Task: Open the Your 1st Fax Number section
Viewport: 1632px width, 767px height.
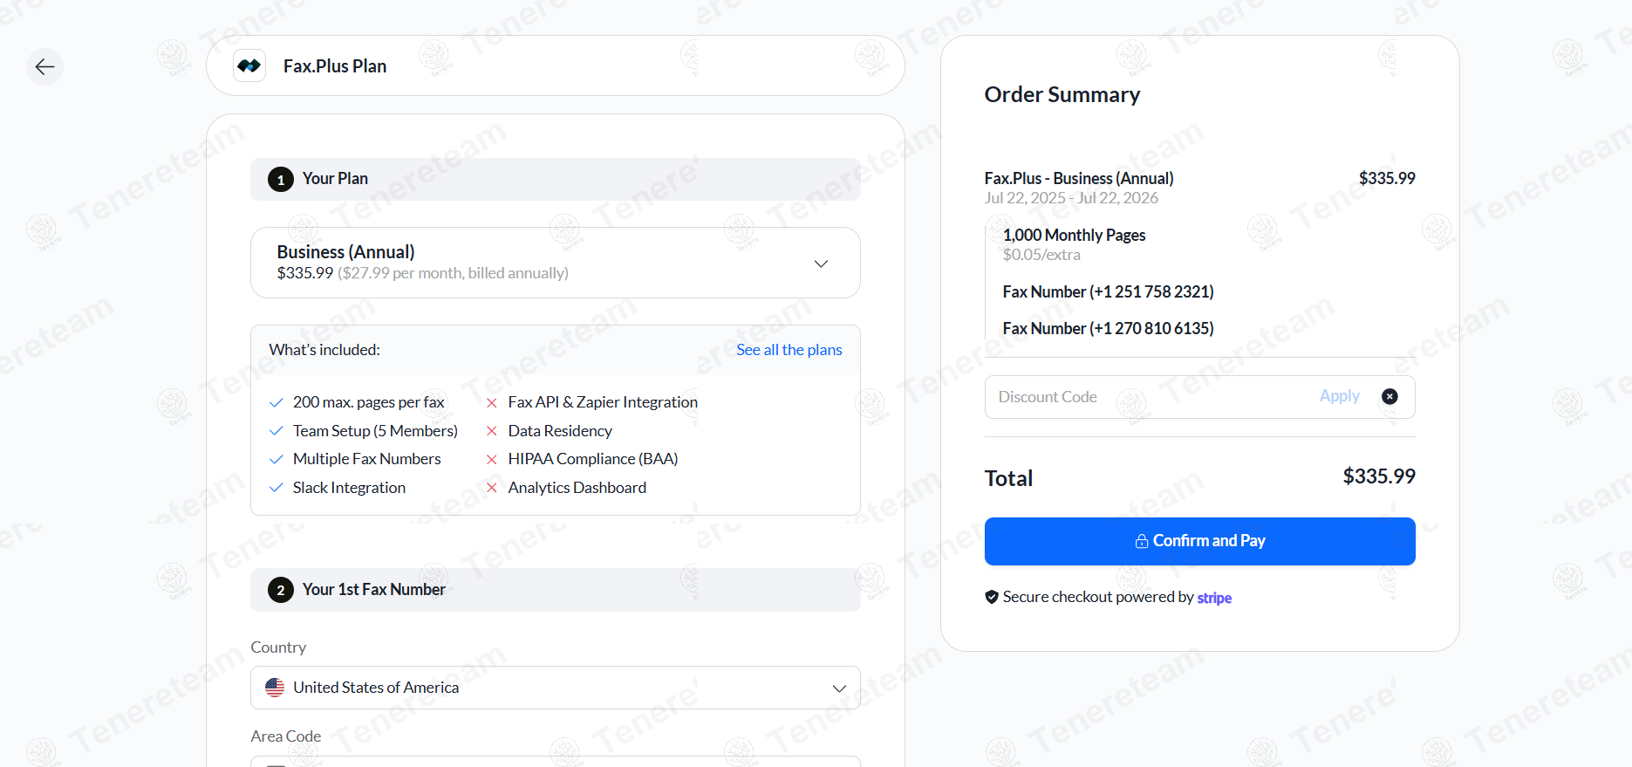Action: (x=555, y=590)
